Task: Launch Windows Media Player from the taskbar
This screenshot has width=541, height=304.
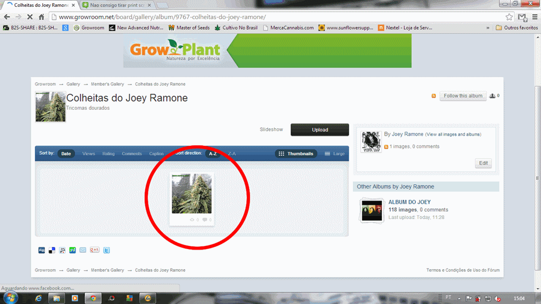Action: click(x=75, y=298)
